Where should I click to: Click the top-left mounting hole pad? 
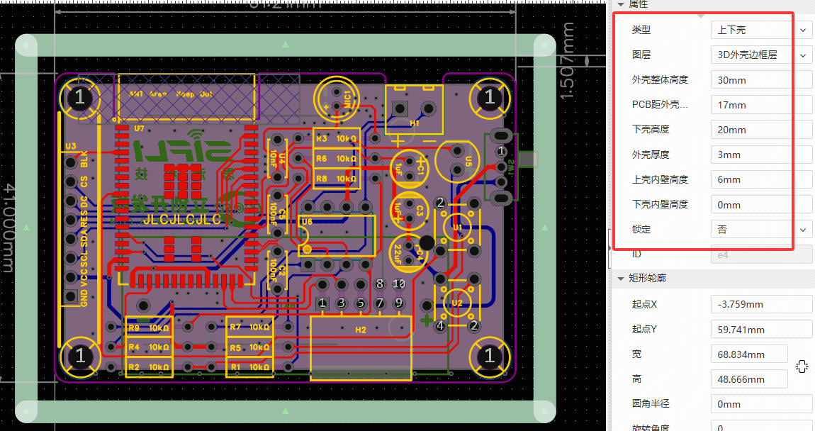[79, 98]
